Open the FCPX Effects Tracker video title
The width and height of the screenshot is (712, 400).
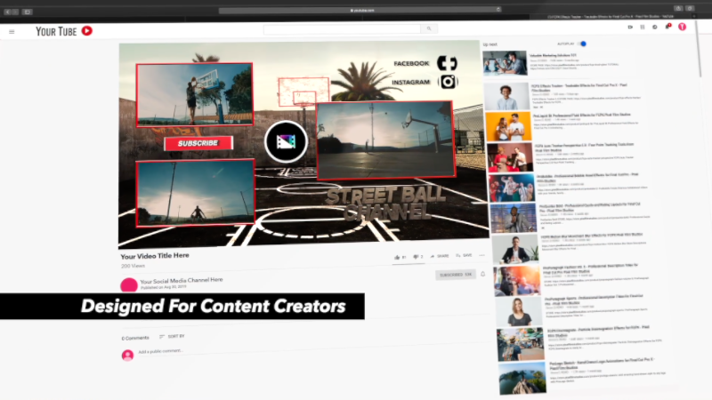[x=579, y=87]
